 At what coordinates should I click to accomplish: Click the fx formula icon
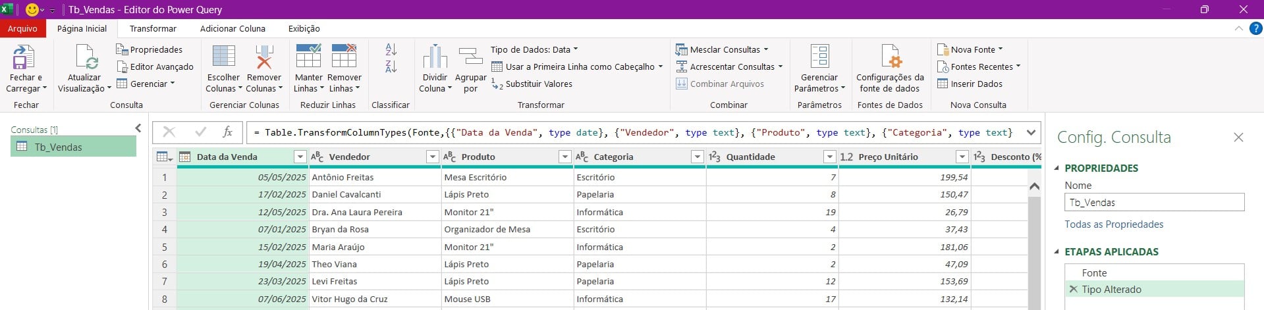[x=227, y=132]
